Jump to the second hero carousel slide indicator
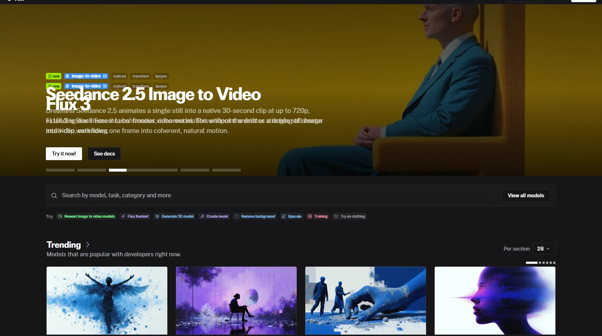The width and height of the screenshot is (602, 336). [92, 170]
